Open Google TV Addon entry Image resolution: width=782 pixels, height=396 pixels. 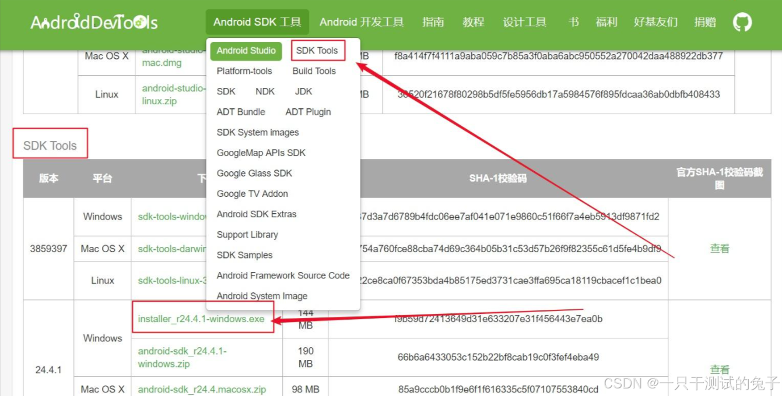[x=253, y=193]
